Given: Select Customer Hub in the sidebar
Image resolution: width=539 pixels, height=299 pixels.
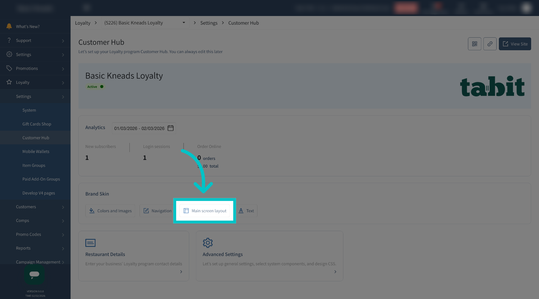Looking at the screenshot, I should [36, 138].
